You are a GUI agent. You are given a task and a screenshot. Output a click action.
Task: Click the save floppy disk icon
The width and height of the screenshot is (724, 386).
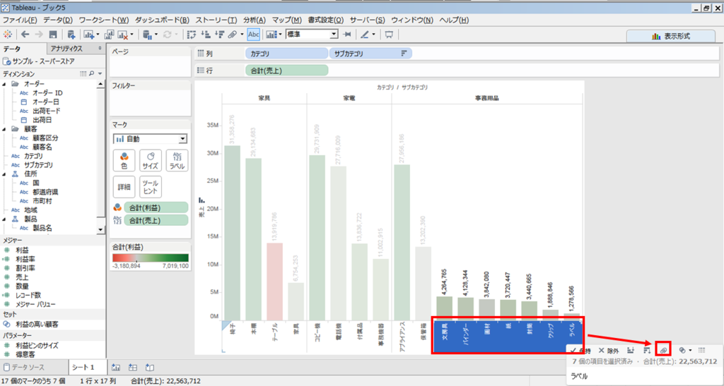[52, 35]
